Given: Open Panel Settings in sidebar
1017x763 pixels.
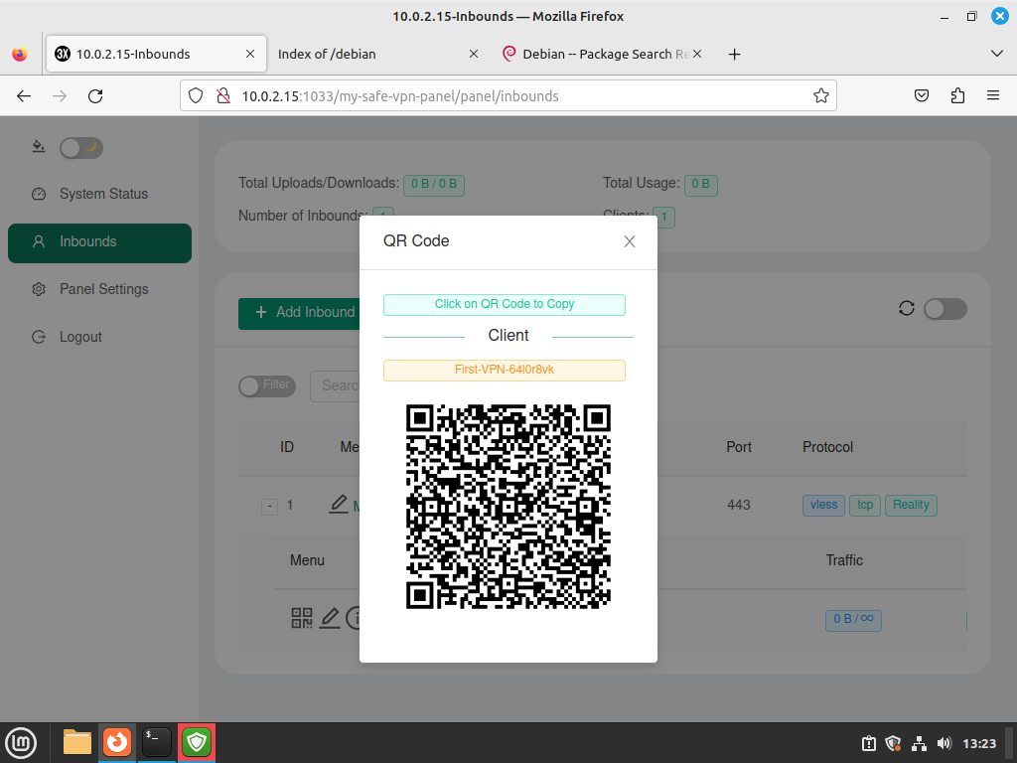Looking at the screenshot, I should click(100, 289).
